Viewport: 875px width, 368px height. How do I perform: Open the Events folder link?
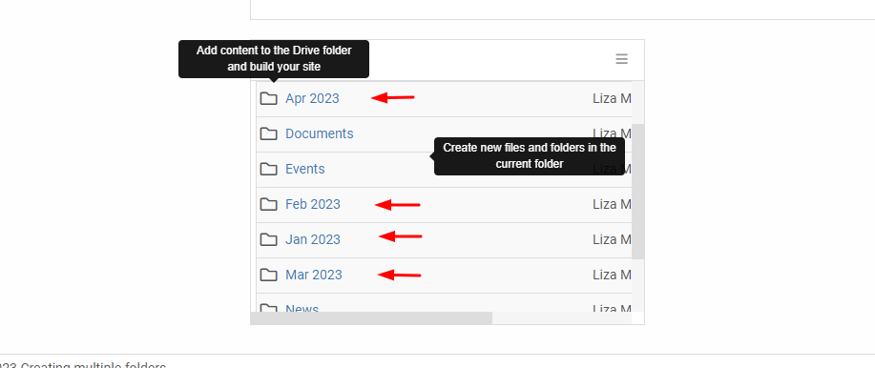coord(304,169)
